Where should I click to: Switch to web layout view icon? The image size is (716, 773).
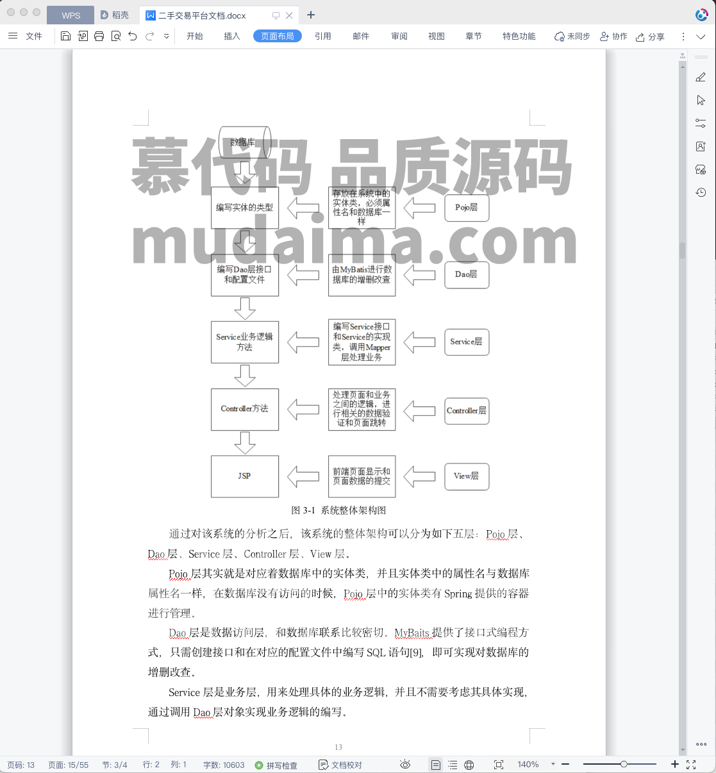click(469, 765)
